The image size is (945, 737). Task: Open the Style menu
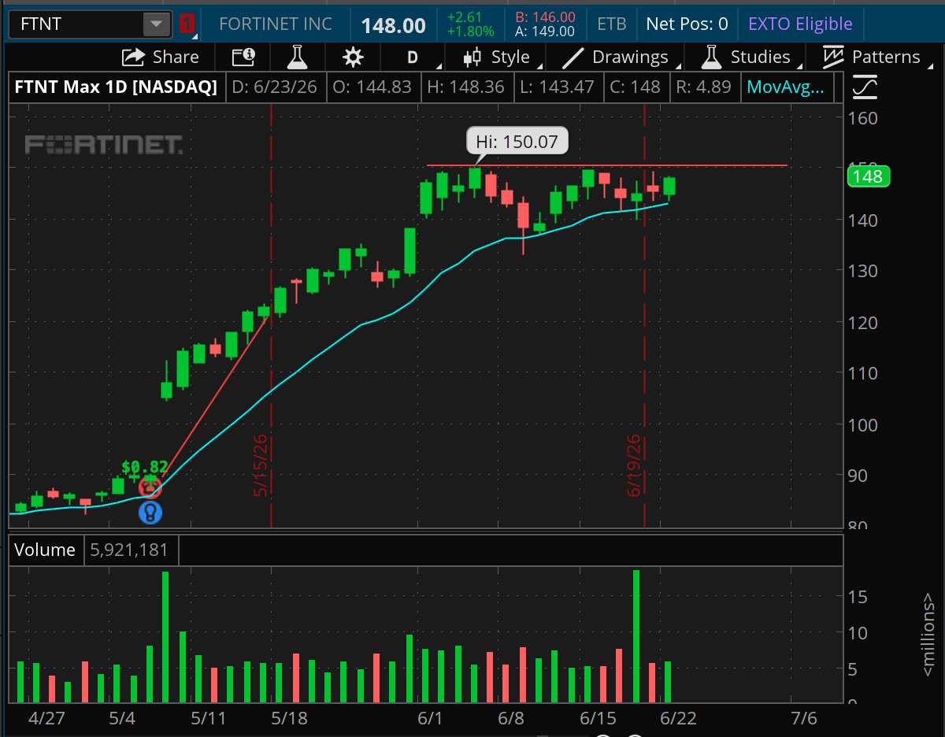click(x=501, y=57)
